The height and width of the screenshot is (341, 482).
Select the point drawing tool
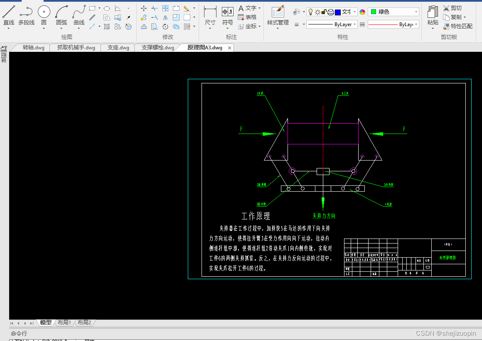click(x=128, y=8)
